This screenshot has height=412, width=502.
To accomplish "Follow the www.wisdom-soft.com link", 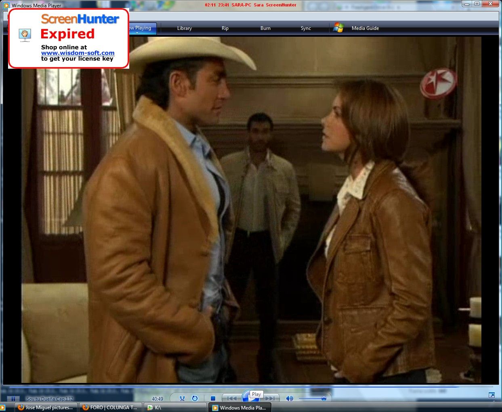I will 78,53.
